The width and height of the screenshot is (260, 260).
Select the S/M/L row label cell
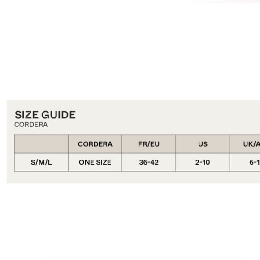pyautogui.click(x=41, y=162)
